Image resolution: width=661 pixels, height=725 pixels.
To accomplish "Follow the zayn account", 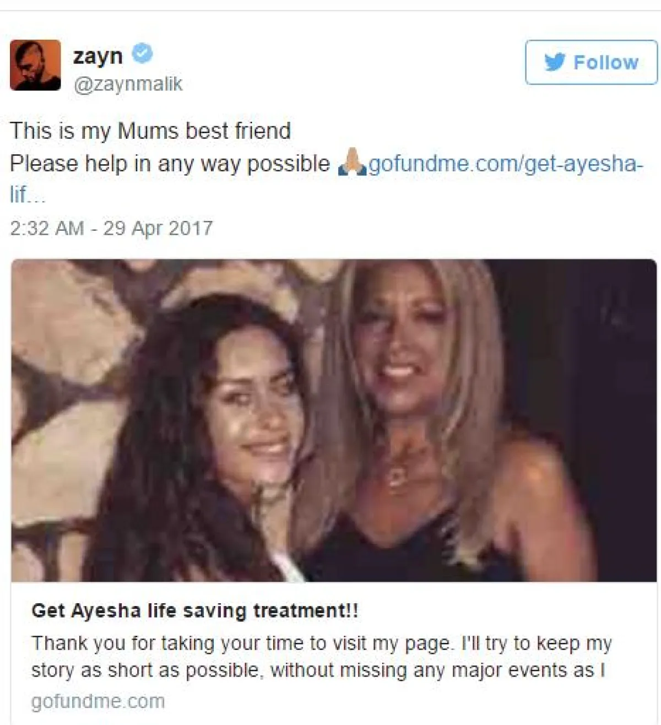I will pos(591,62).
